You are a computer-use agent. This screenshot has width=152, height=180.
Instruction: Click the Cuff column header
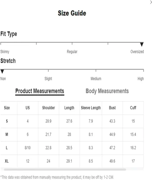[x=133, y=108]
